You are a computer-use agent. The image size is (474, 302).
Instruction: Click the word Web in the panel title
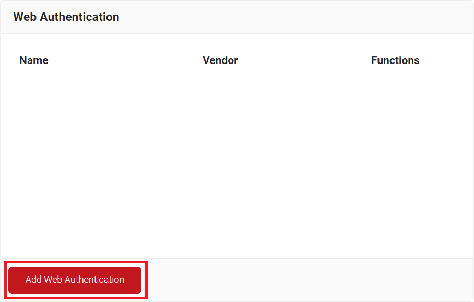[x=25, y=17]
